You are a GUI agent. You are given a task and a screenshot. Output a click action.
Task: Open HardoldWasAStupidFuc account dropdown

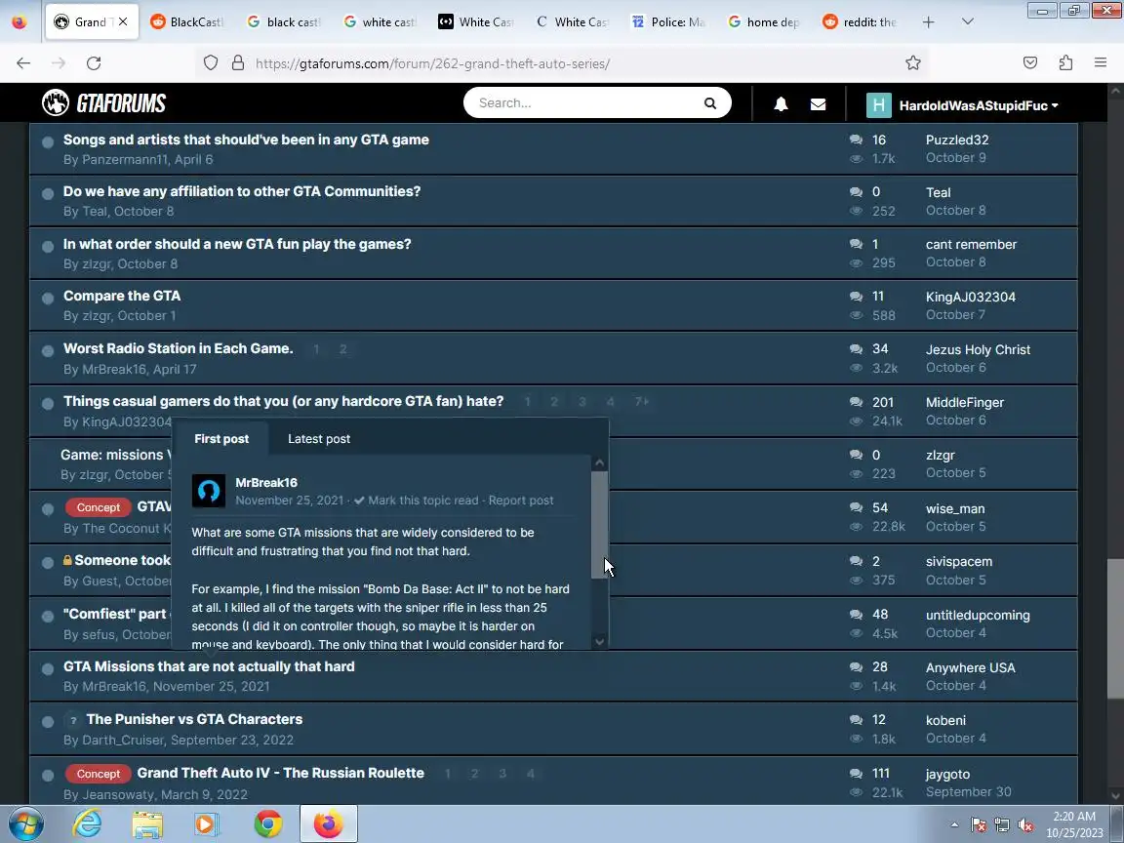(979, 105)
